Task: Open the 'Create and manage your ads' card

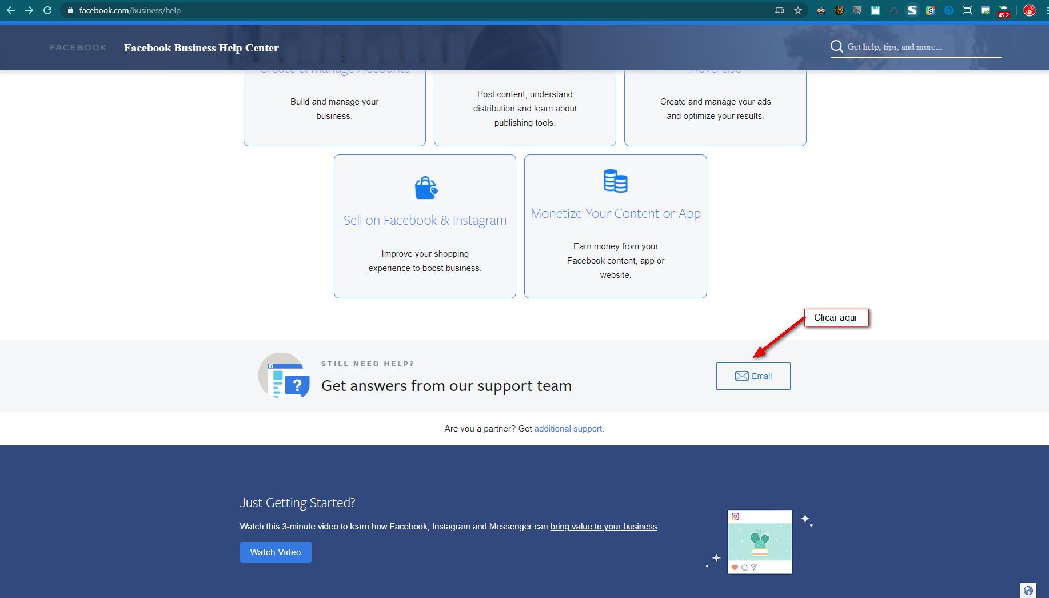Action: point(715,107)
